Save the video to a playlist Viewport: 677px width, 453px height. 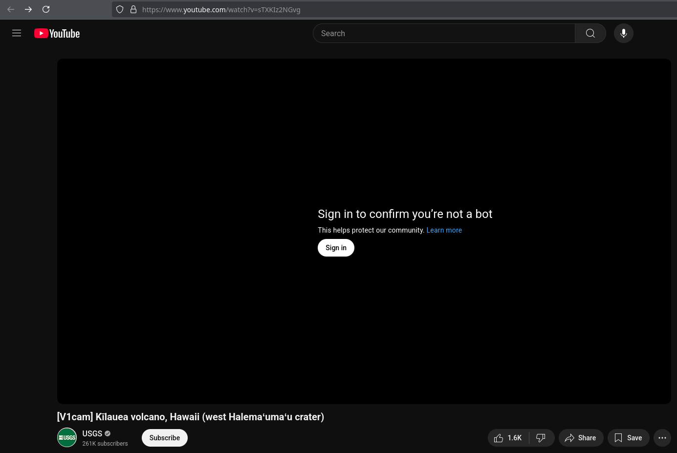tap(628, 438)
